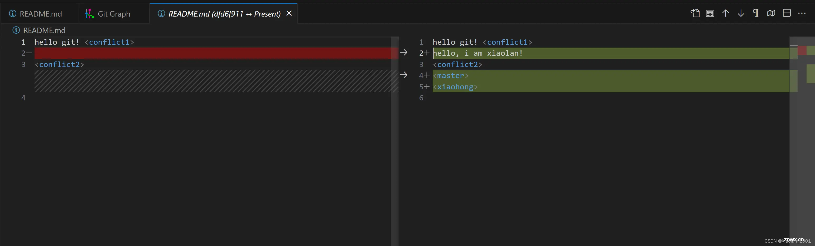Click '<master>' line in right pane
Screen dimensions: 815x246
pos(451,76)
